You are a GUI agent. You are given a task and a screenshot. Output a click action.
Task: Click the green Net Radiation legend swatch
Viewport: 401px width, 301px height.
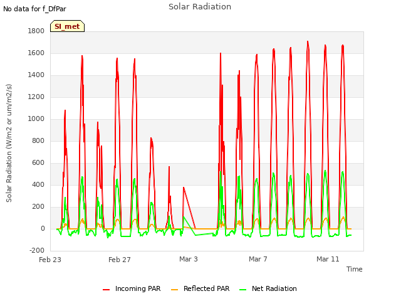242,290
